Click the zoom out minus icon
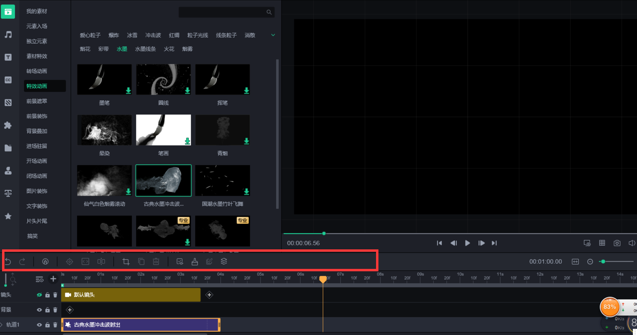 tap(590, 262)
